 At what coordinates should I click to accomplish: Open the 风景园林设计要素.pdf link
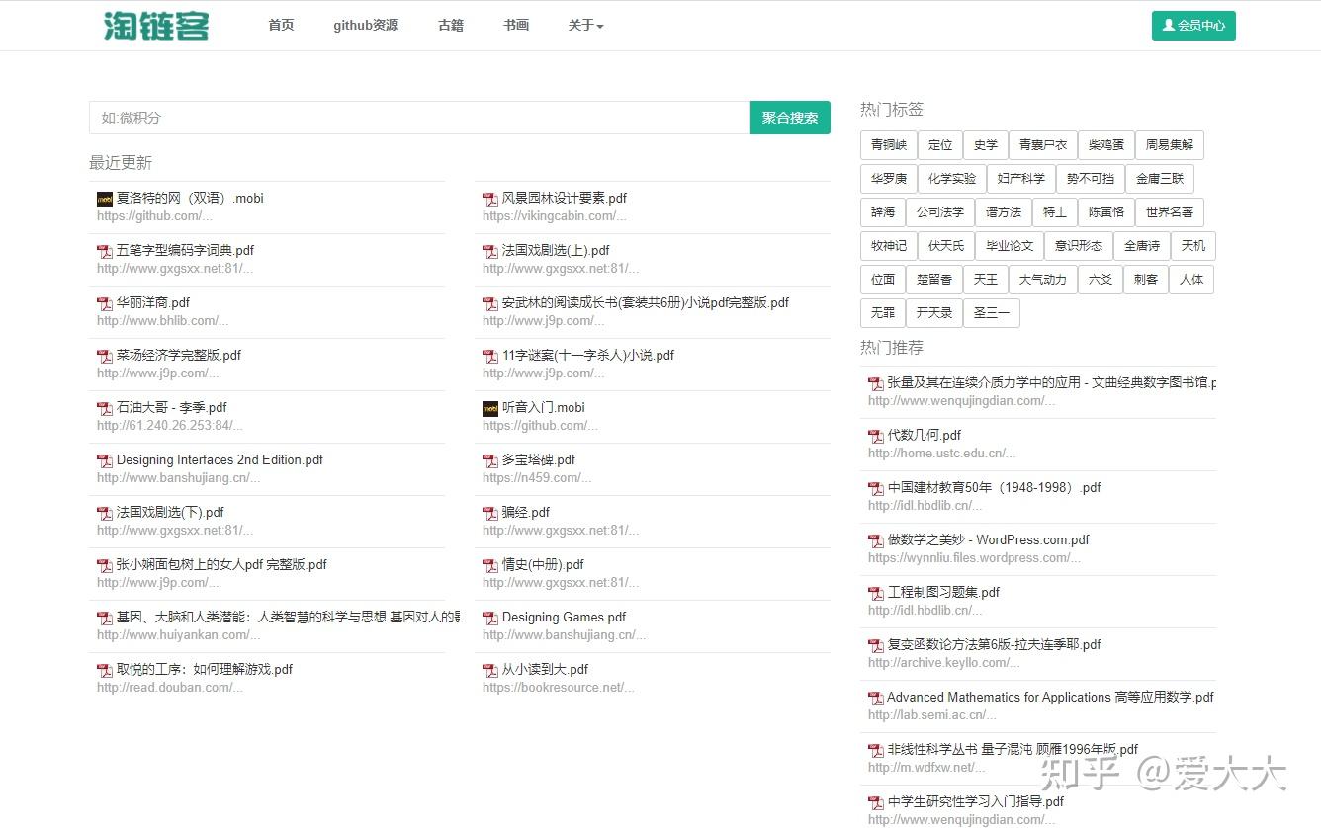pos(565,199)
